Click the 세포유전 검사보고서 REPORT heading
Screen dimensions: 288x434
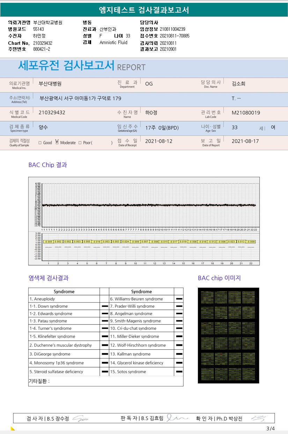click(82, 66)
